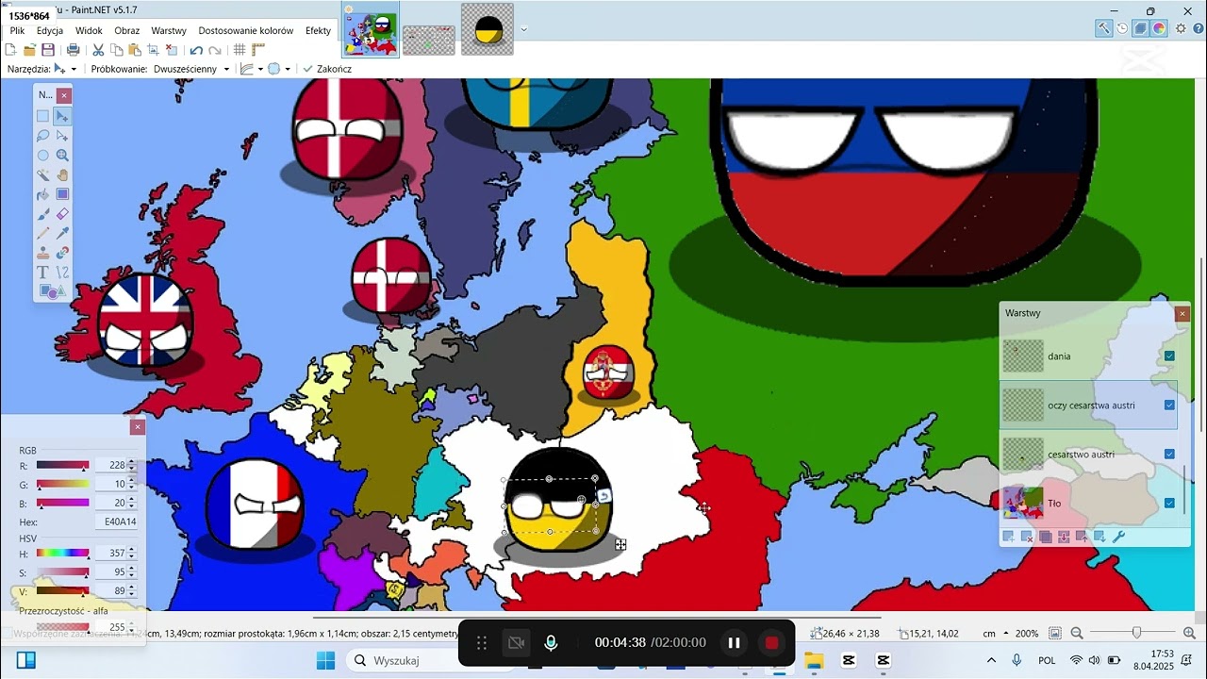1207x679 pixels.
Task: Increase the R value stepper
Action: click(x=132, y=462)
